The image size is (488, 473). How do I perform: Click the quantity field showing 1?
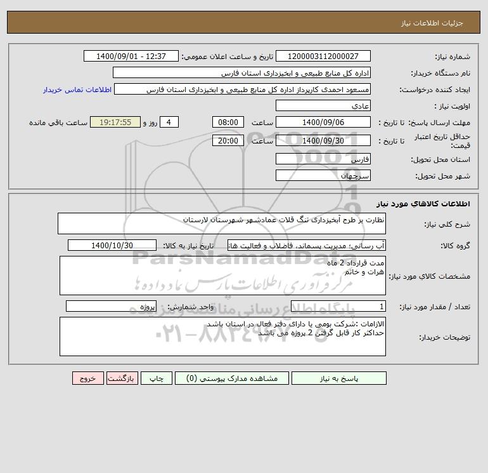338,306
